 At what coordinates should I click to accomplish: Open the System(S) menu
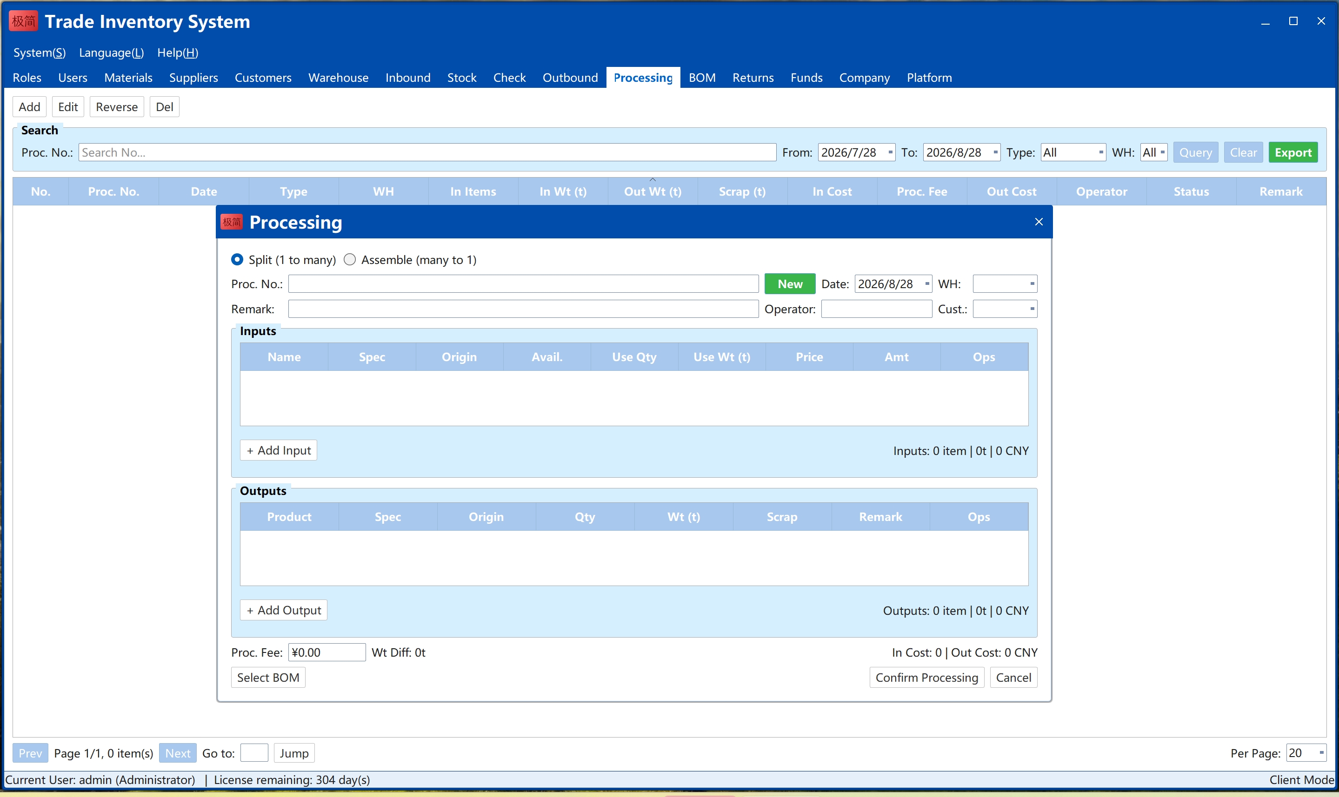tap(39, 53)
